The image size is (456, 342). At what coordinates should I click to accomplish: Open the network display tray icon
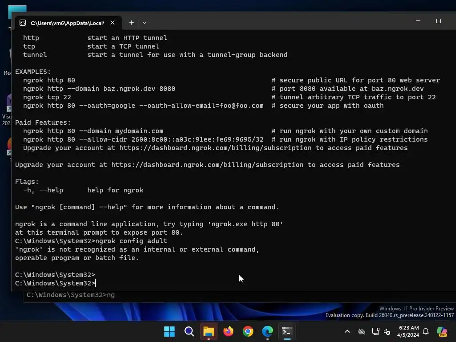(375, 331)
